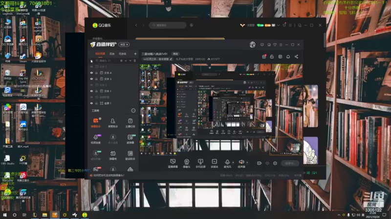Screen dimensions: 391x219
Task: Add a new scene with plus button
Action: [x=135, y=54]
